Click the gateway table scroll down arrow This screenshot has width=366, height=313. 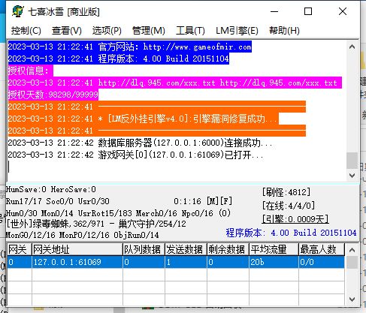(x=352, y=299)
